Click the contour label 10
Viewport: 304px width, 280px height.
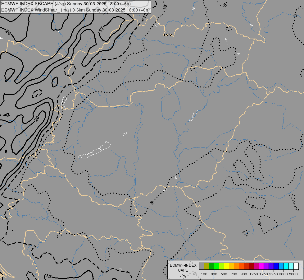click(x=165, y=7)
